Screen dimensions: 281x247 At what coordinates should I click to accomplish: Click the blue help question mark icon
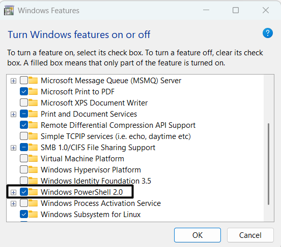coord(268,33)
